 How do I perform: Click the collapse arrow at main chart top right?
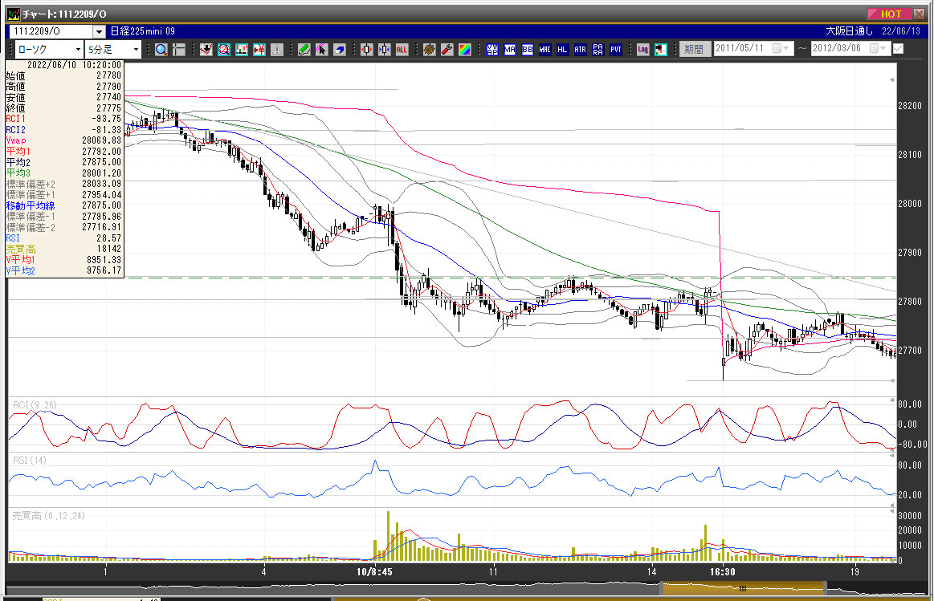[x=891, y=79]
